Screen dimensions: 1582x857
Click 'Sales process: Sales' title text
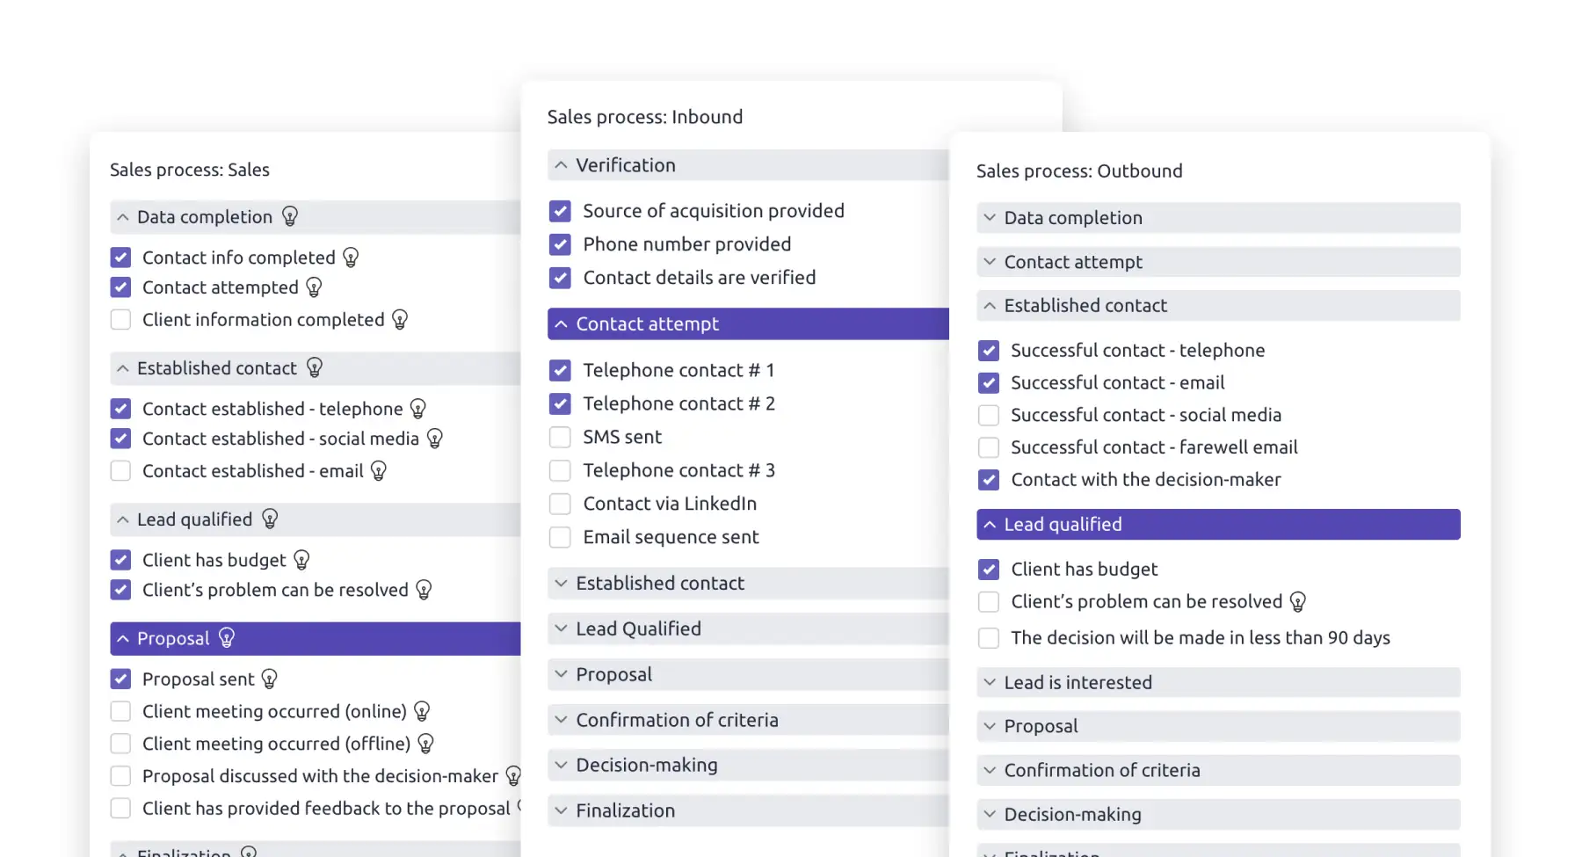[190, 170]
